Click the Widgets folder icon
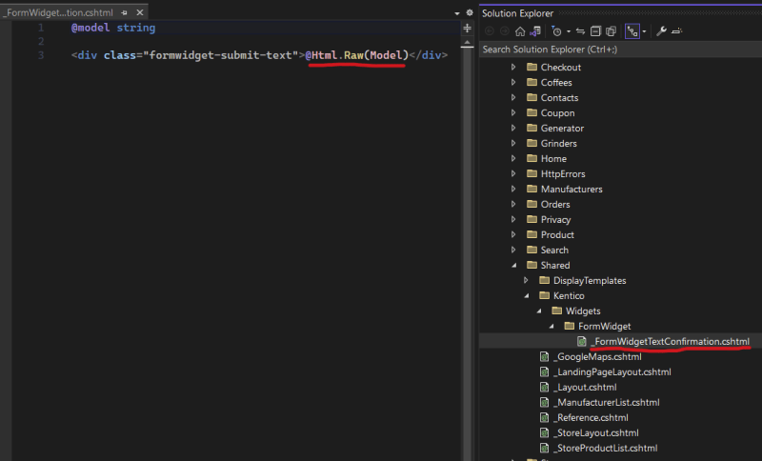This screenshot has height=461, width=762. click(x=557, y=311)
